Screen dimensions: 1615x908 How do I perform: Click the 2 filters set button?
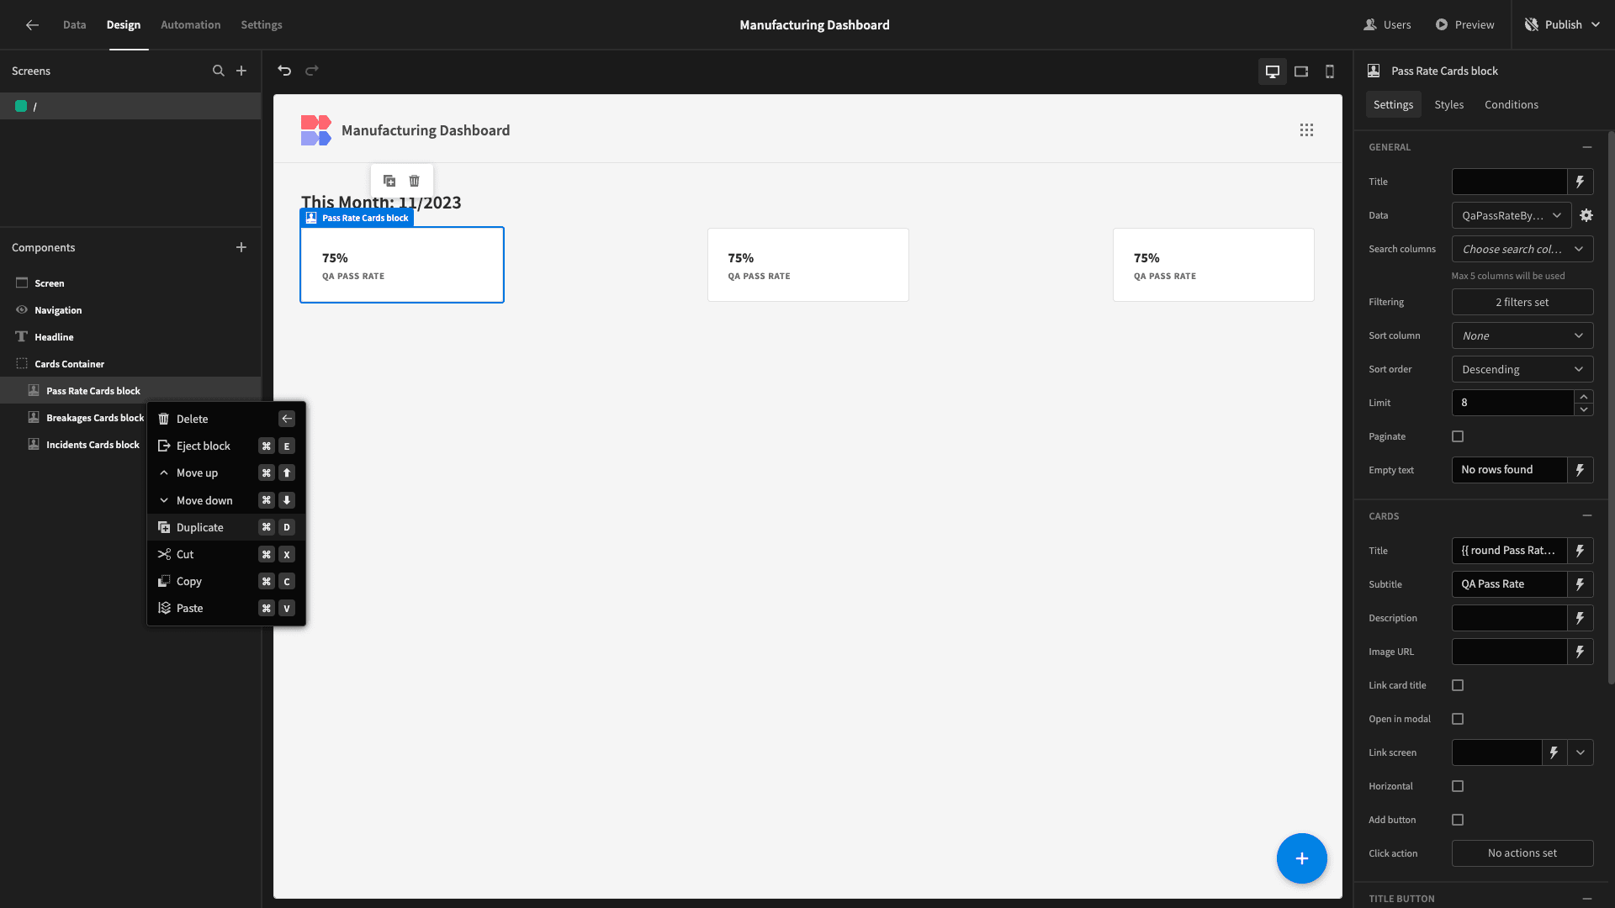(x=1522, y=302)
